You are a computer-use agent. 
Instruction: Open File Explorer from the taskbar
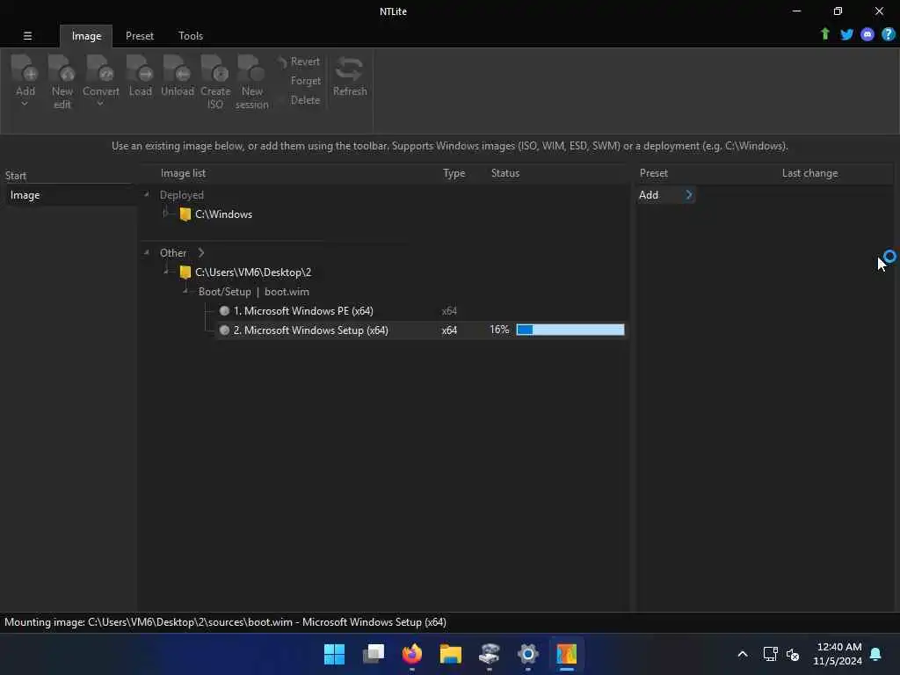(x=451, y=654)
